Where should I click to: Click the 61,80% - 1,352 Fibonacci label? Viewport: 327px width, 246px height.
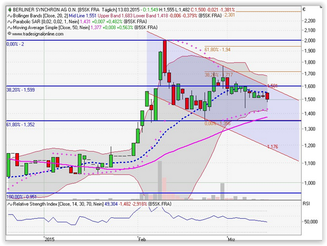[x=21, y=125]
